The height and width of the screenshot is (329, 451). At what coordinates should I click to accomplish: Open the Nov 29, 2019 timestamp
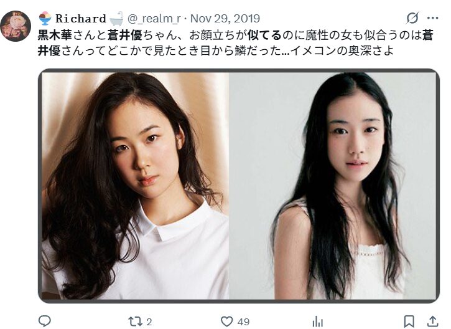coord(225,19)
